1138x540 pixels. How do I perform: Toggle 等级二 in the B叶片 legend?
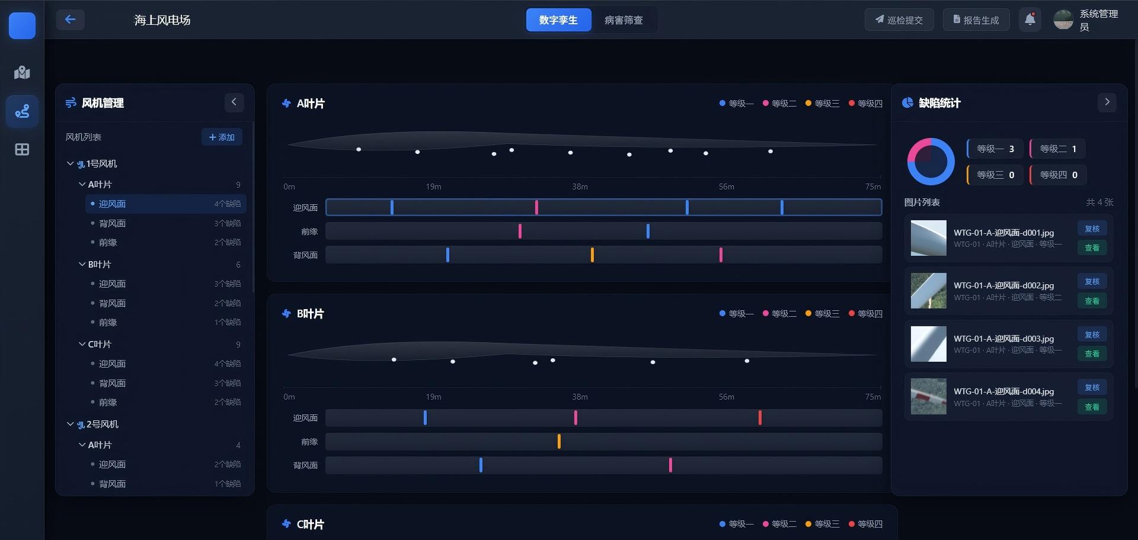779,314
